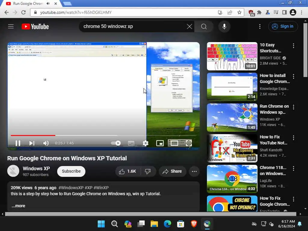This screenshot has width=308, height=231.
Task: Open Chrome 118 on Windows video title
Action: 273,171
